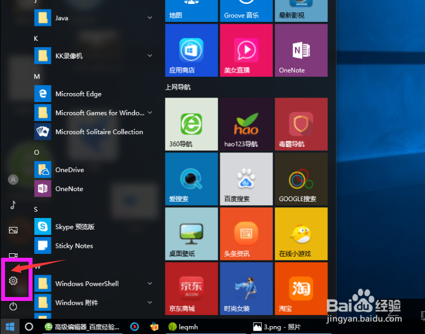Open the 桌面壁纸 tile
Viewport: 425px width, 334px height.
coord(191,234)
